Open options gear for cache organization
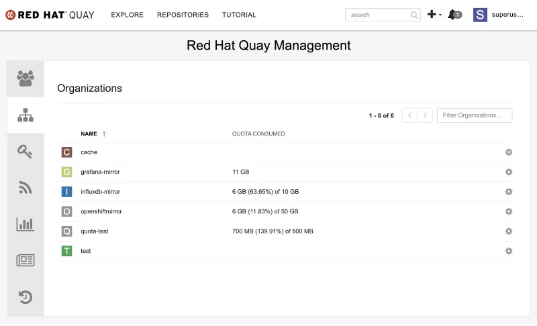 (x=509, y=152)
